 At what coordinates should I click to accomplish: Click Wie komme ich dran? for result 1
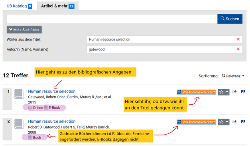197,92
